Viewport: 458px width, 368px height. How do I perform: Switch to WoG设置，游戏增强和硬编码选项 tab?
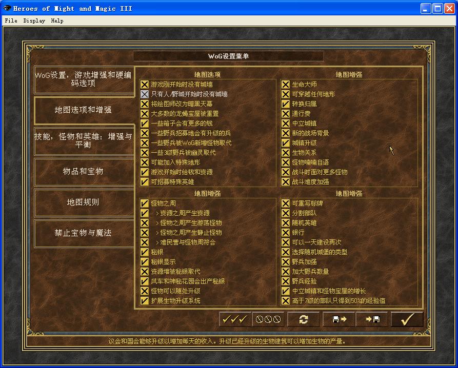click(x=84, y=79)
